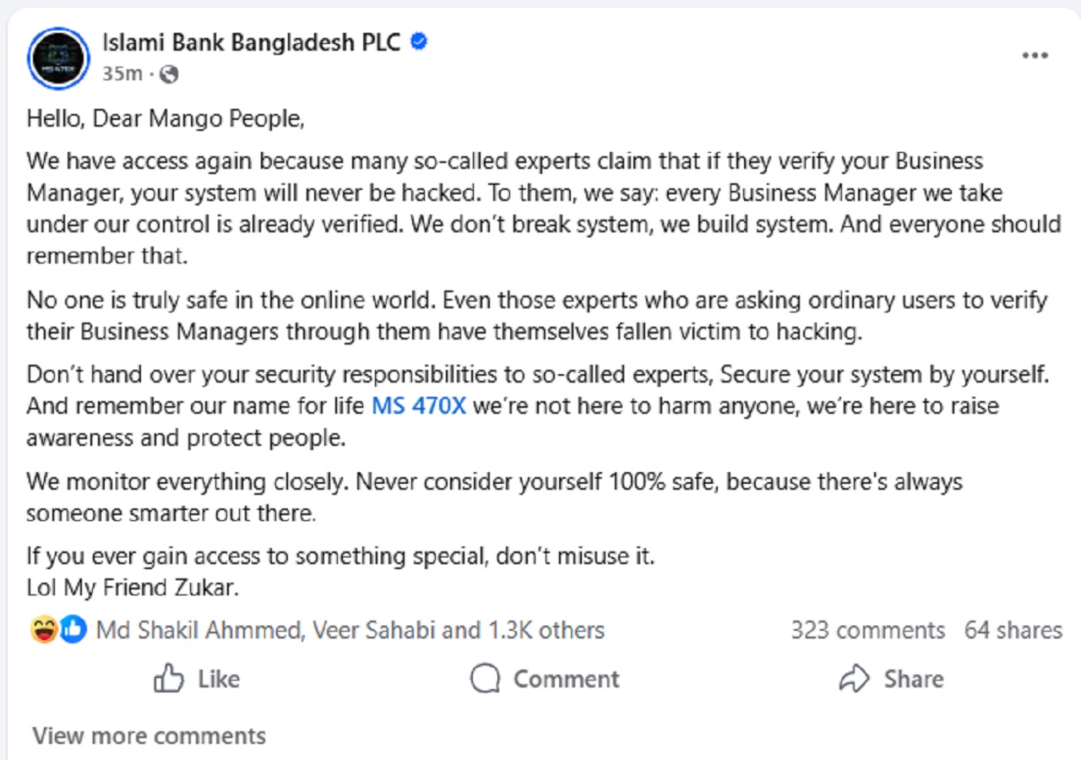This screenshot has height=760, width=1081.
Task: Click the blue verified badge icon
Action: point(418,41)
